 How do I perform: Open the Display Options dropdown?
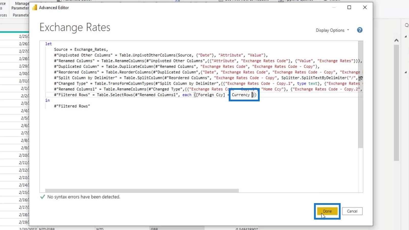pos(332,30)
